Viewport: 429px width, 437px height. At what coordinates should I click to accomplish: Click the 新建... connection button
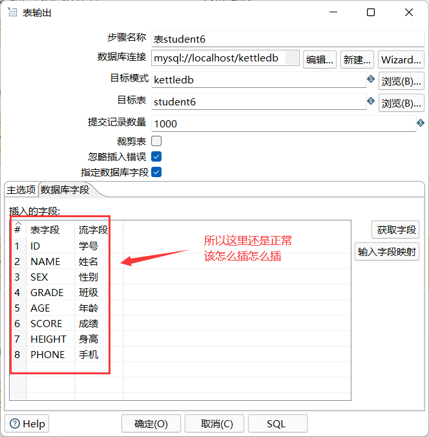pyautogui.click(x=357, y=59)
